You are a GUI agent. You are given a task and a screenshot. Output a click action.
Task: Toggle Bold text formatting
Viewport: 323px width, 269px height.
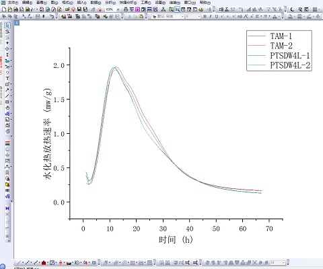click(205, 16)
